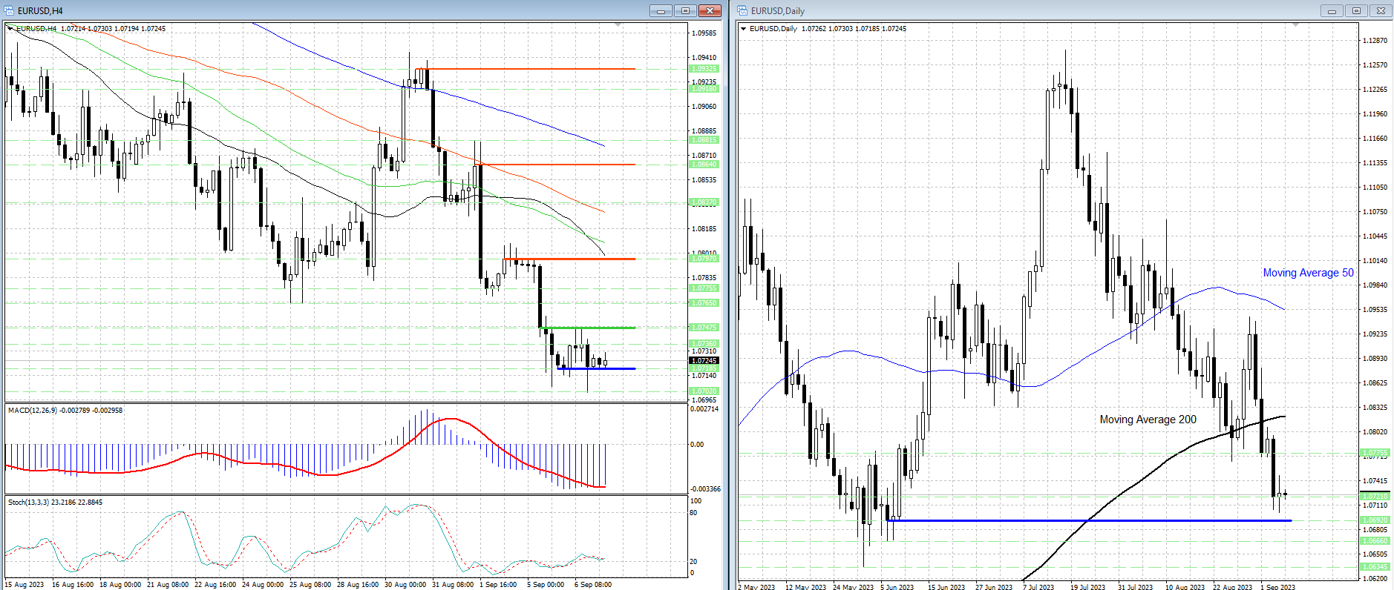Click the EURUSD,Daily OHLC header text
The width and height of the screenshot is (1394, 590).
point(828,28)
